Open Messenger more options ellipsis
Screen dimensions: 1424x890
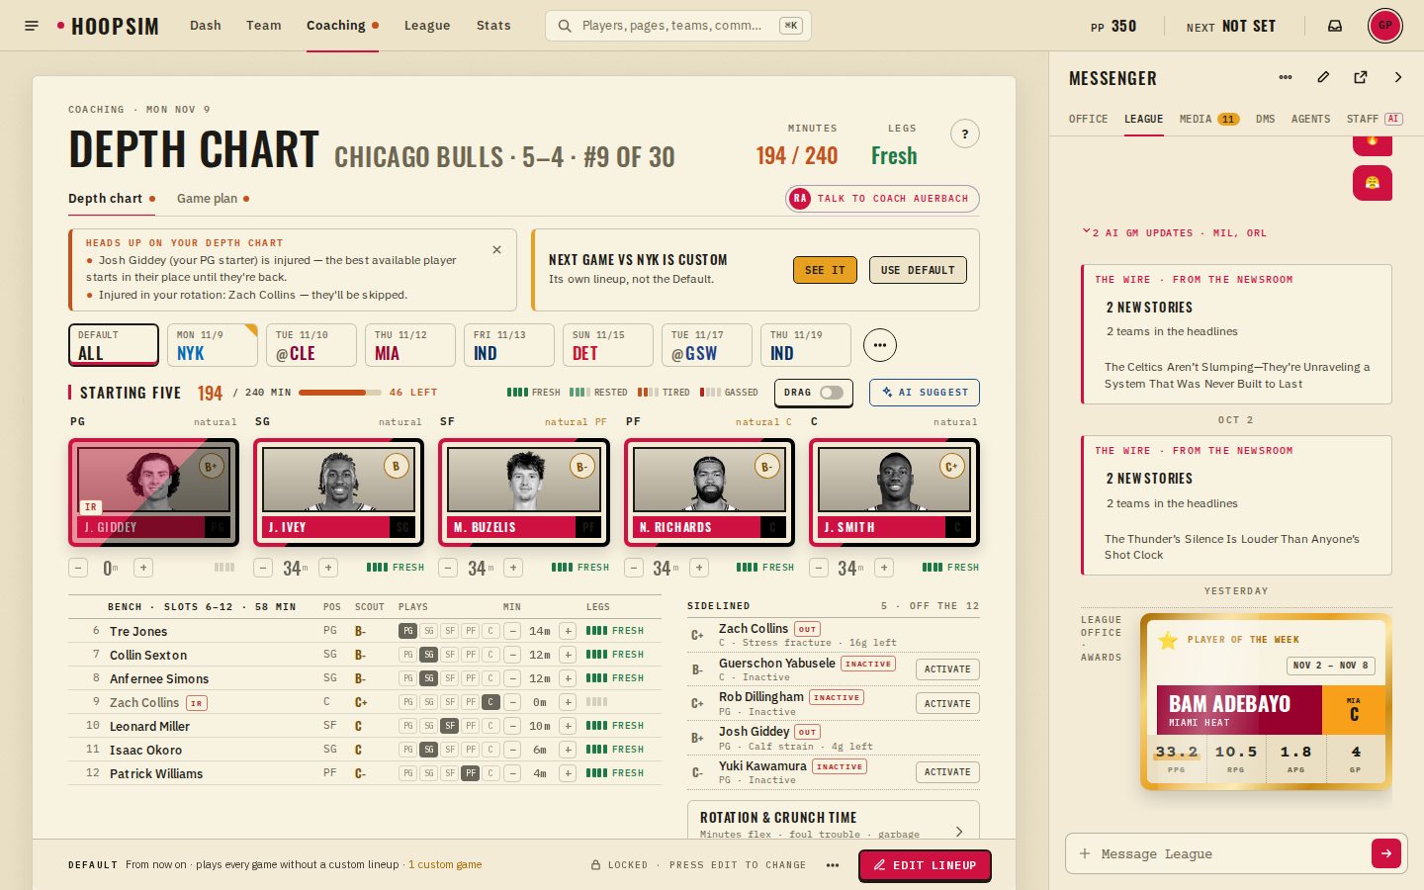coord(1286,77)
